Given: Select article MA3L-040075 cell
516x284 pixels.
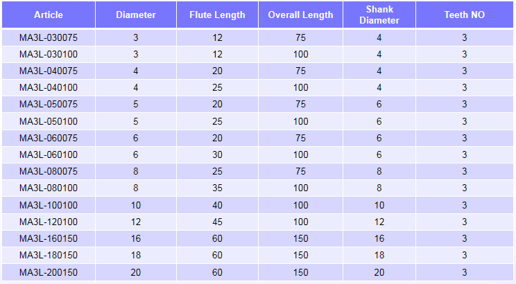Looking at the screenshot, I should pyautogui.click(x=49, y=71).
